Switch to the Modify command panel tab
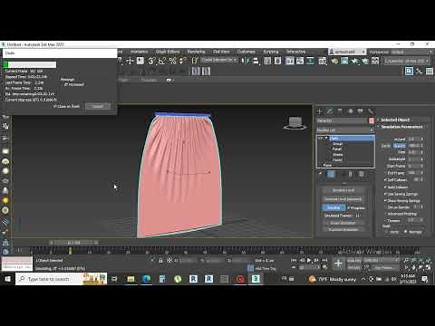This screenshot has width=435, height=326. point(330,111)
